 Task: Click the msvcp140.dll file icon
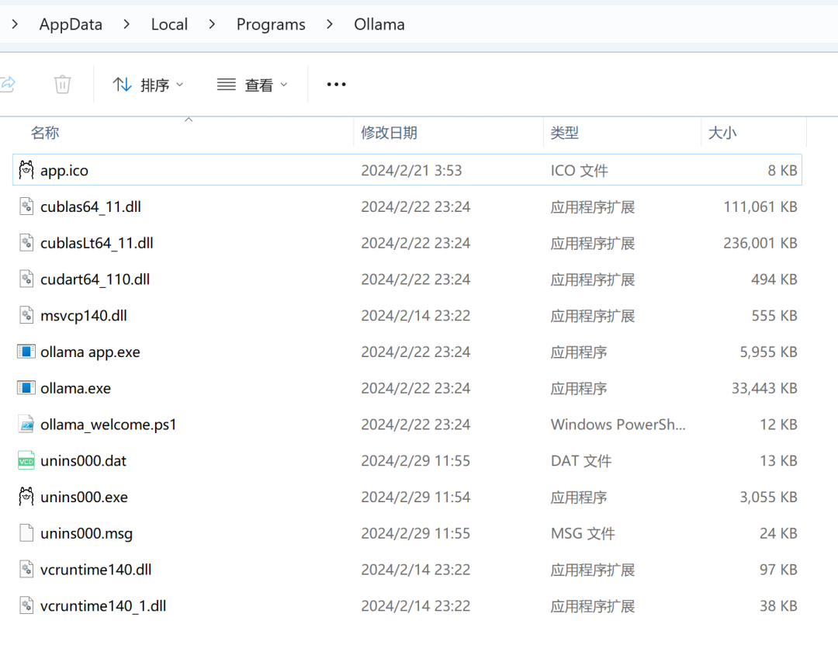[x=26, y=316]
